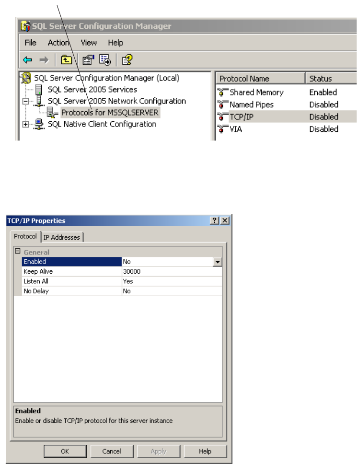Select Protocols for MSSQLSERVER tree item

110,113
